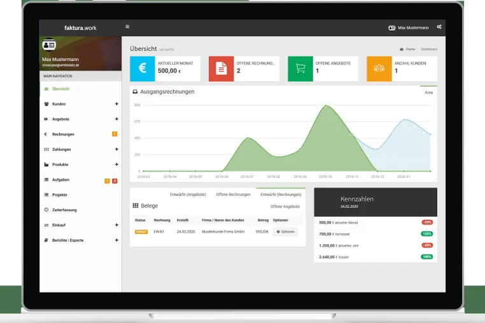
Task: Click the green shopping cart Offene Angebote icon
Action: (300, 69)
